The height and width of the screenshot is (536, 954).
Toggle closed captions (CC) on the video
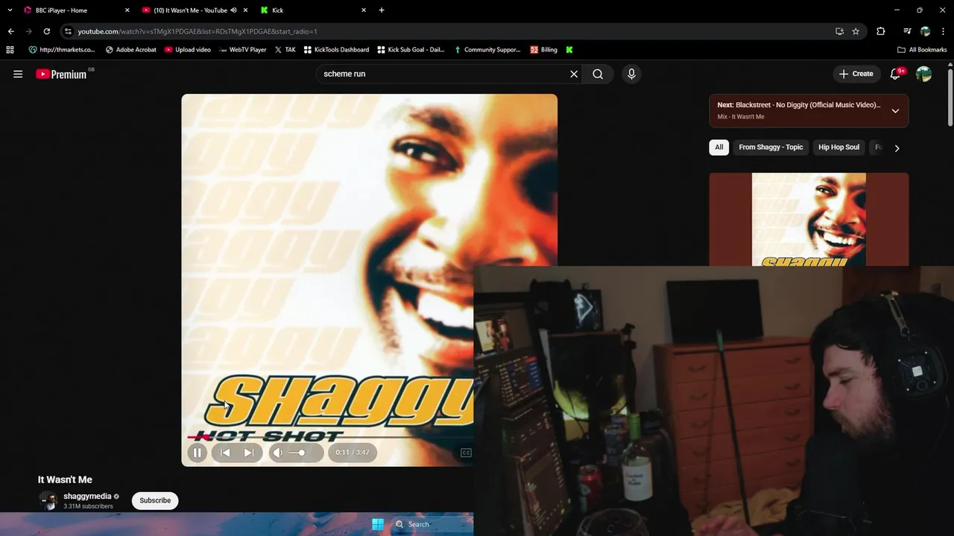pyautogui.click(x=466, y=453)
